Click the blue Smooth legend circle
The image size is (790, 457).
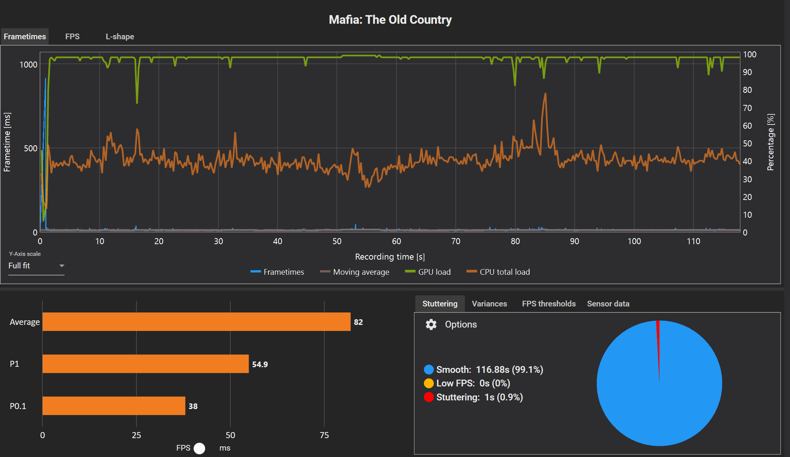point(429,369)
